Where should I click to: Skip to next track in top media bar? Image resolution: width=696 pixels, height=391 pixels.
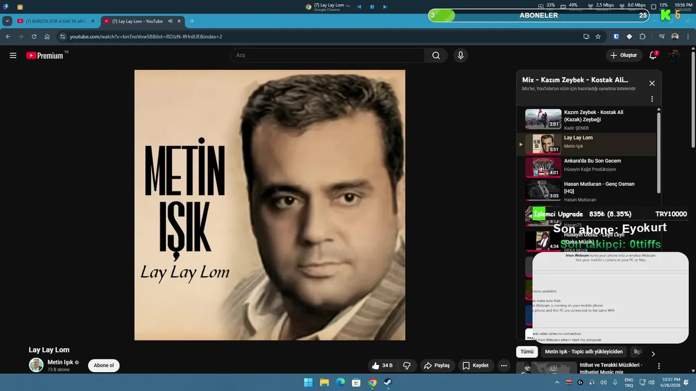[385, 7]
